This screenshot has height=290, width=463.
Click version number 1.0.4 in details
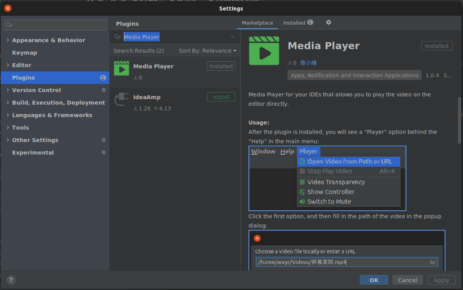[432, 75]
